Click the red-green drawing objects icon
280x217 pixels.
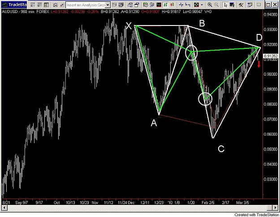tap(196, 4)
